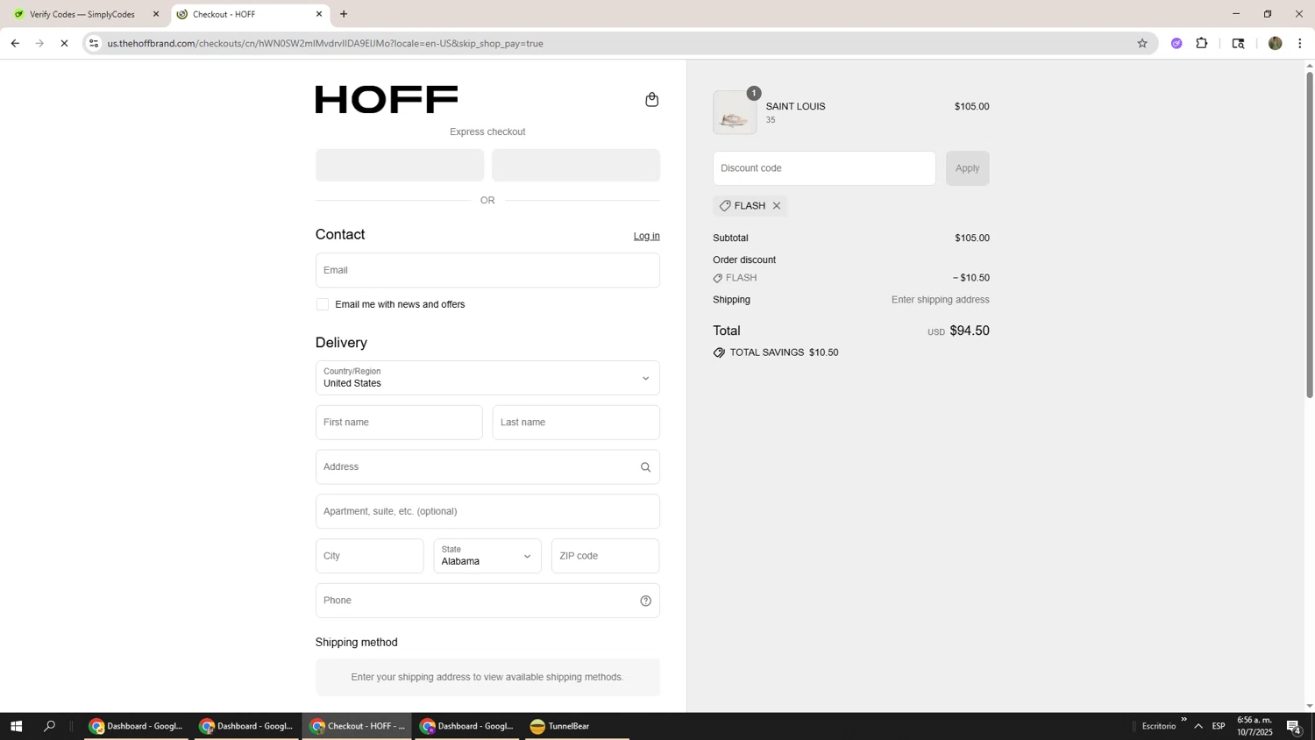Image resolution: width=1315 pixels, height=740 pixels.
Task: Focus the First name field
Action: [x=399, y=423]
